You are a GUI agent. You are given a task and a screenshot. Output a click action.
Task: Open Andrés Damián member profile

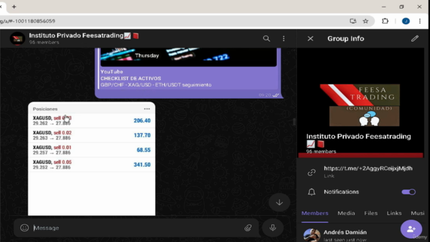(x=345, y=235)
